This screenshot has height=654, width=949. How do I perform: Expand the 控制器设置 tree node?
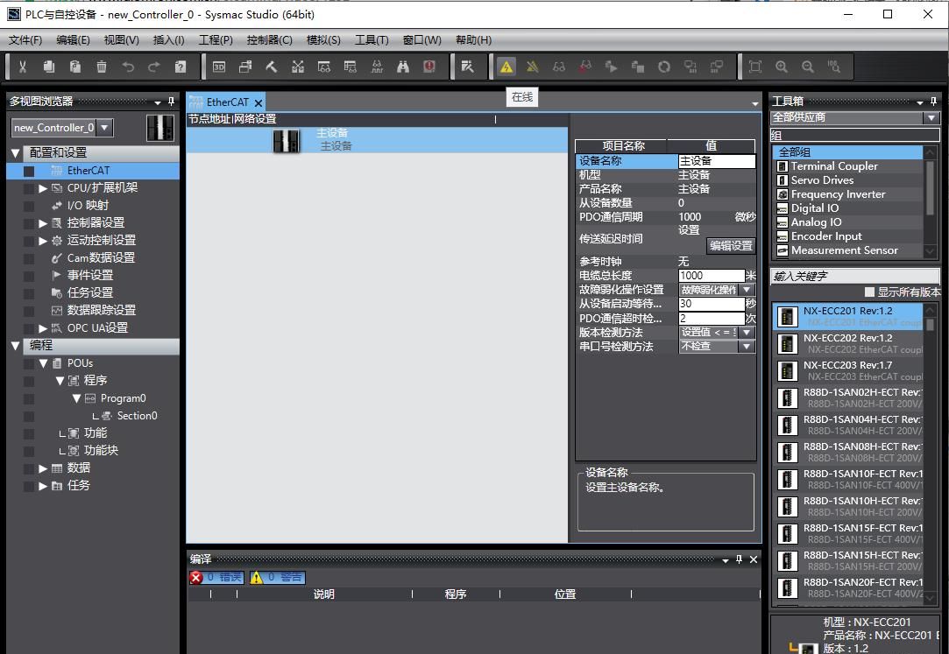[x=43, y=223]
